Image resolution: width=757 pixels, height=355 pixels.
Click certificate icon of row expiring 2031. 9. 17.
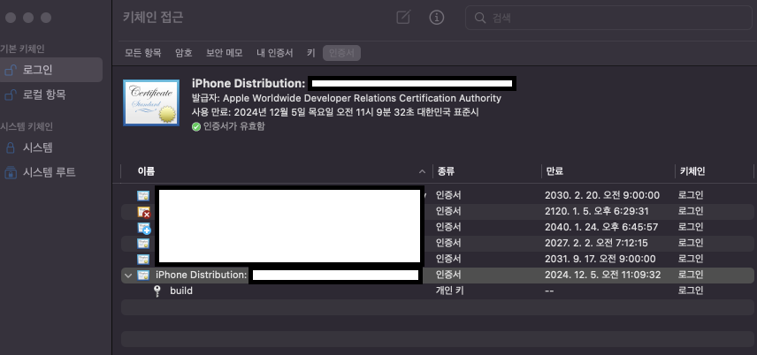(x=143, y=259)
